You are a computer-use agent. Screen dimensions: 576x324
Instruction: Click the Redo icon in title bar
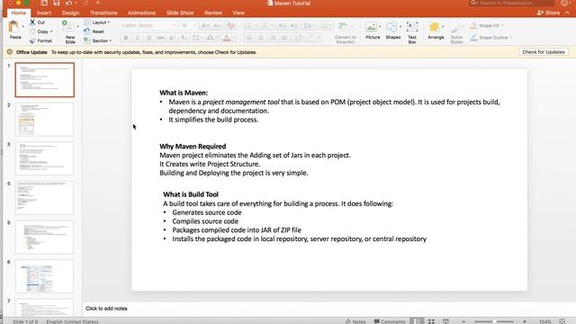[x=85, y=3]
